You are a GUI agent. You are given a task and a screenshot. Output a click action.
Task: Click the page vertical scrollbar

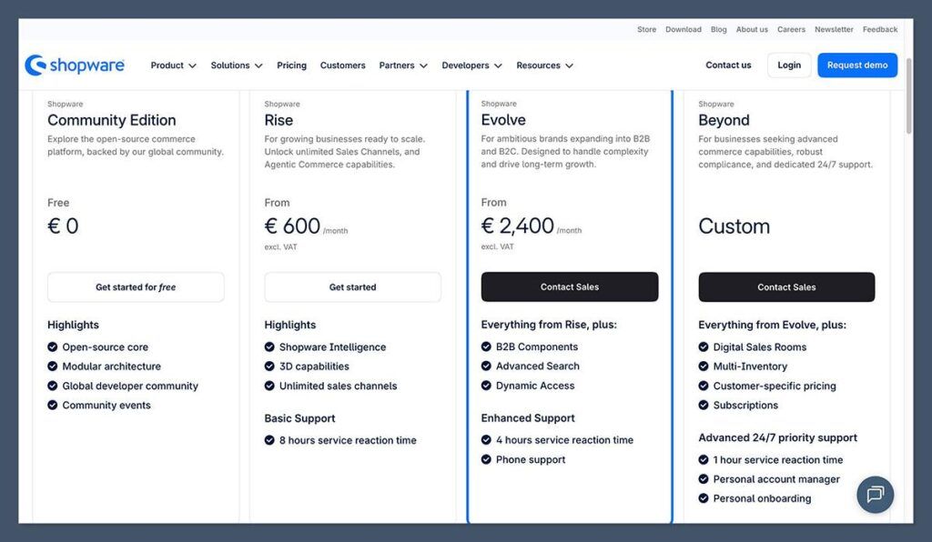(909, 95)
